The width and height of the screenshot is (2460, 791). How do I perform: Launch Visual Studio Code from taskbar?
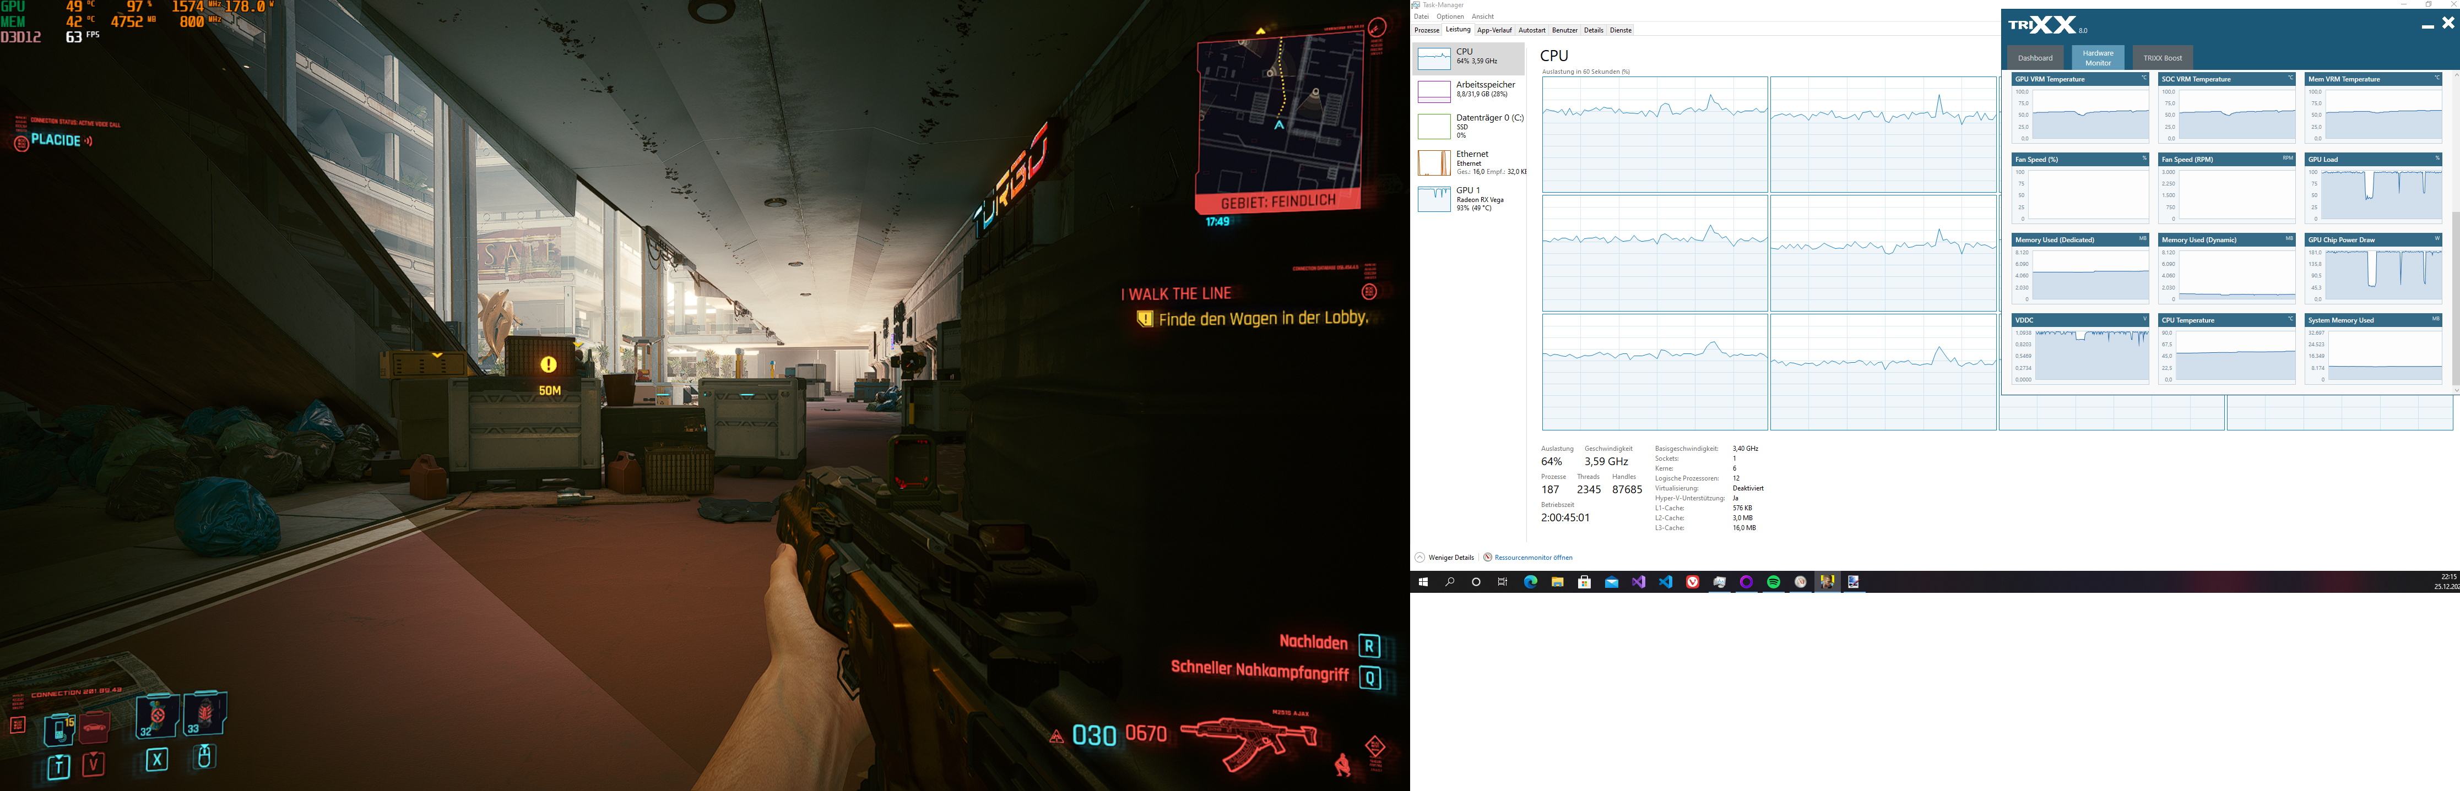[x=1666, y=582]
